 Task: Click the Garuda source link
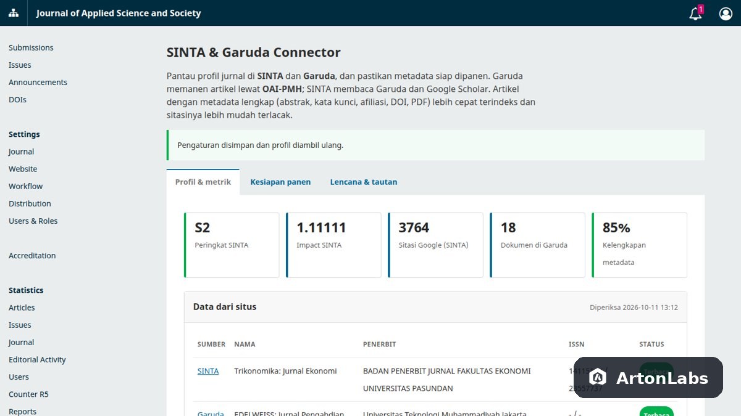coord(211,414)
